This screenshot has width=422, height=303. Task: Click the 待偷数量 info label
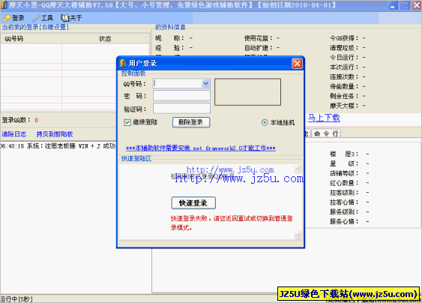point(344,86)
